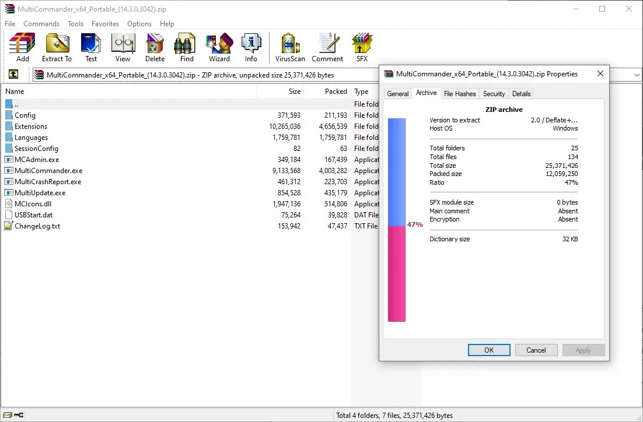
Task: Open the Tools menu
Action: click(x=75, y=24)
